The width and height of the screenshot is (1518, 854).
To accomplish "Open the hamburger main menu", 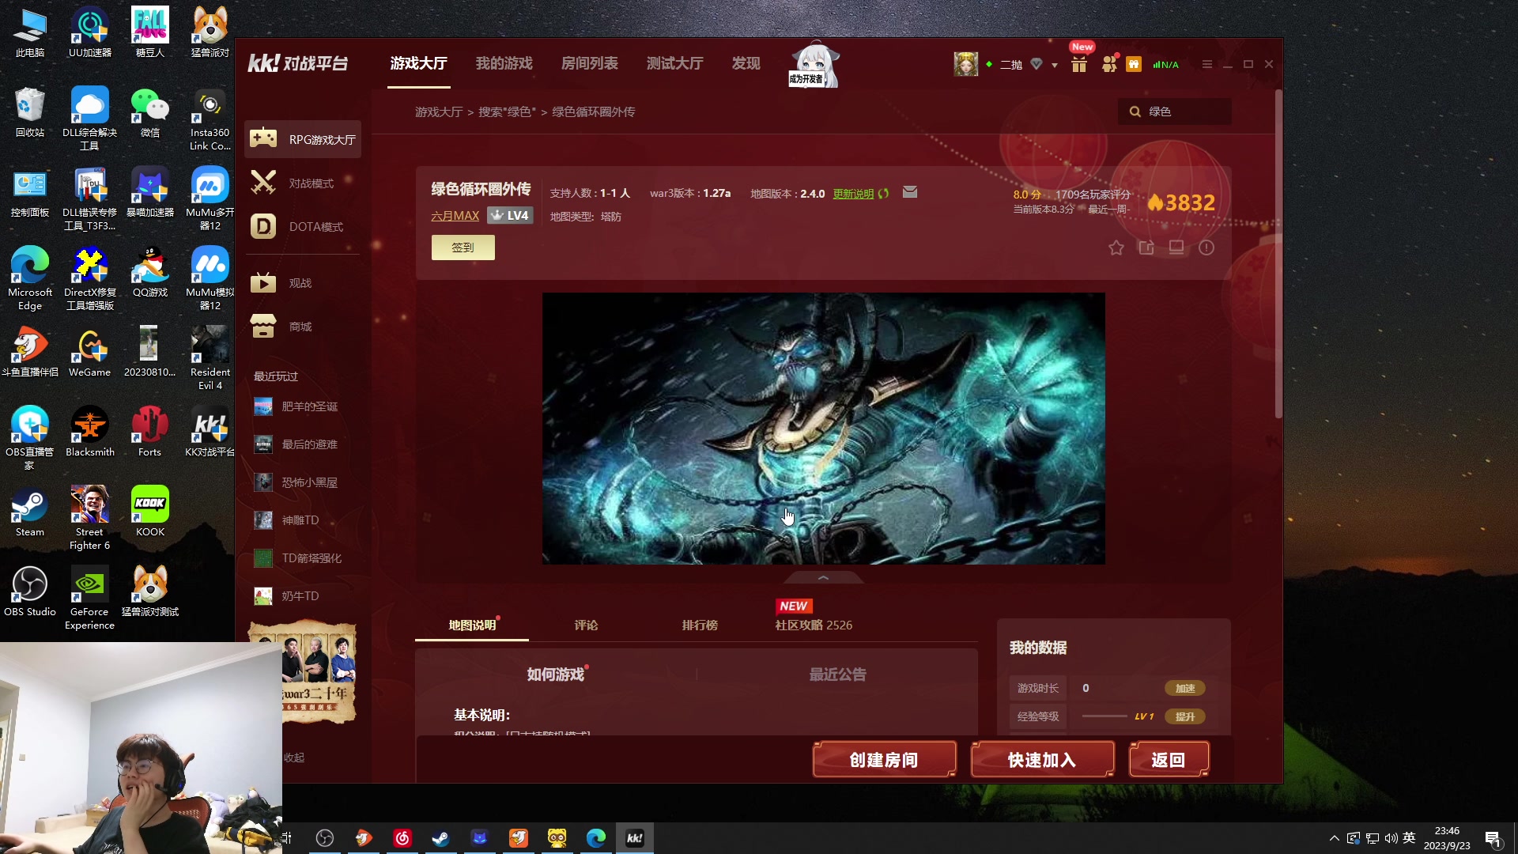I will tap(1206, 64).
